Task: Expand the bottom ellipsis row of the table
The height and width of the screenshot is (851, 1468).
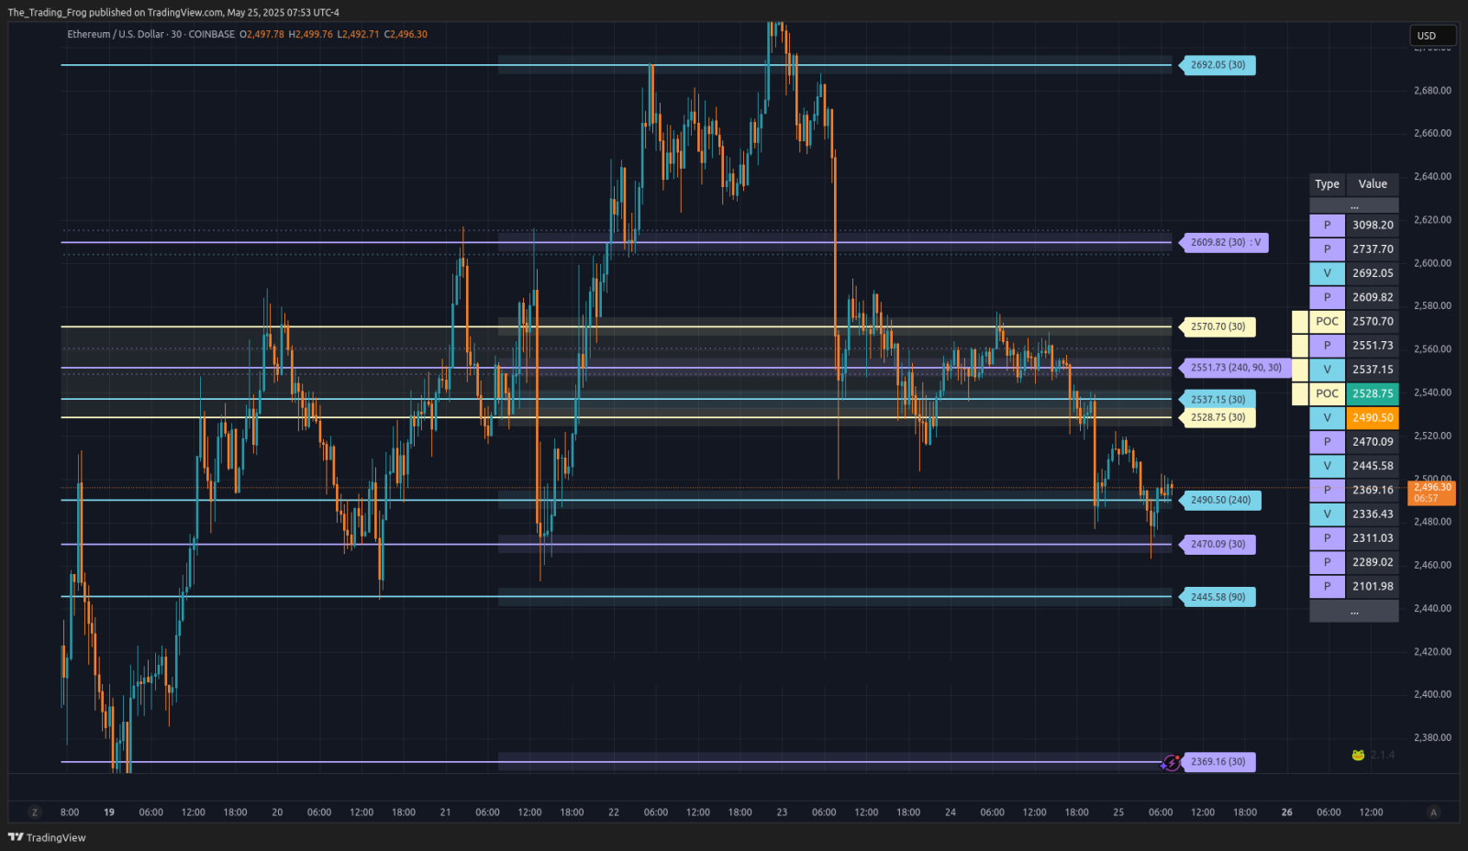Action: 1354,611
